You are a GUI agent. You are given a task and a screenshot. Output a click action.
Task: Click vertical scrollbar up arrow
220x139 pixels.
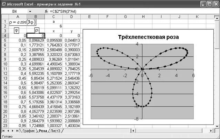pyautogui.click(x=217, y=18)
